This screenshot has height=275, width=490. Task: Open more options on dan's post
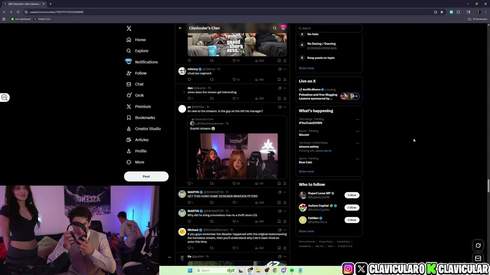[x=285, y=88]
